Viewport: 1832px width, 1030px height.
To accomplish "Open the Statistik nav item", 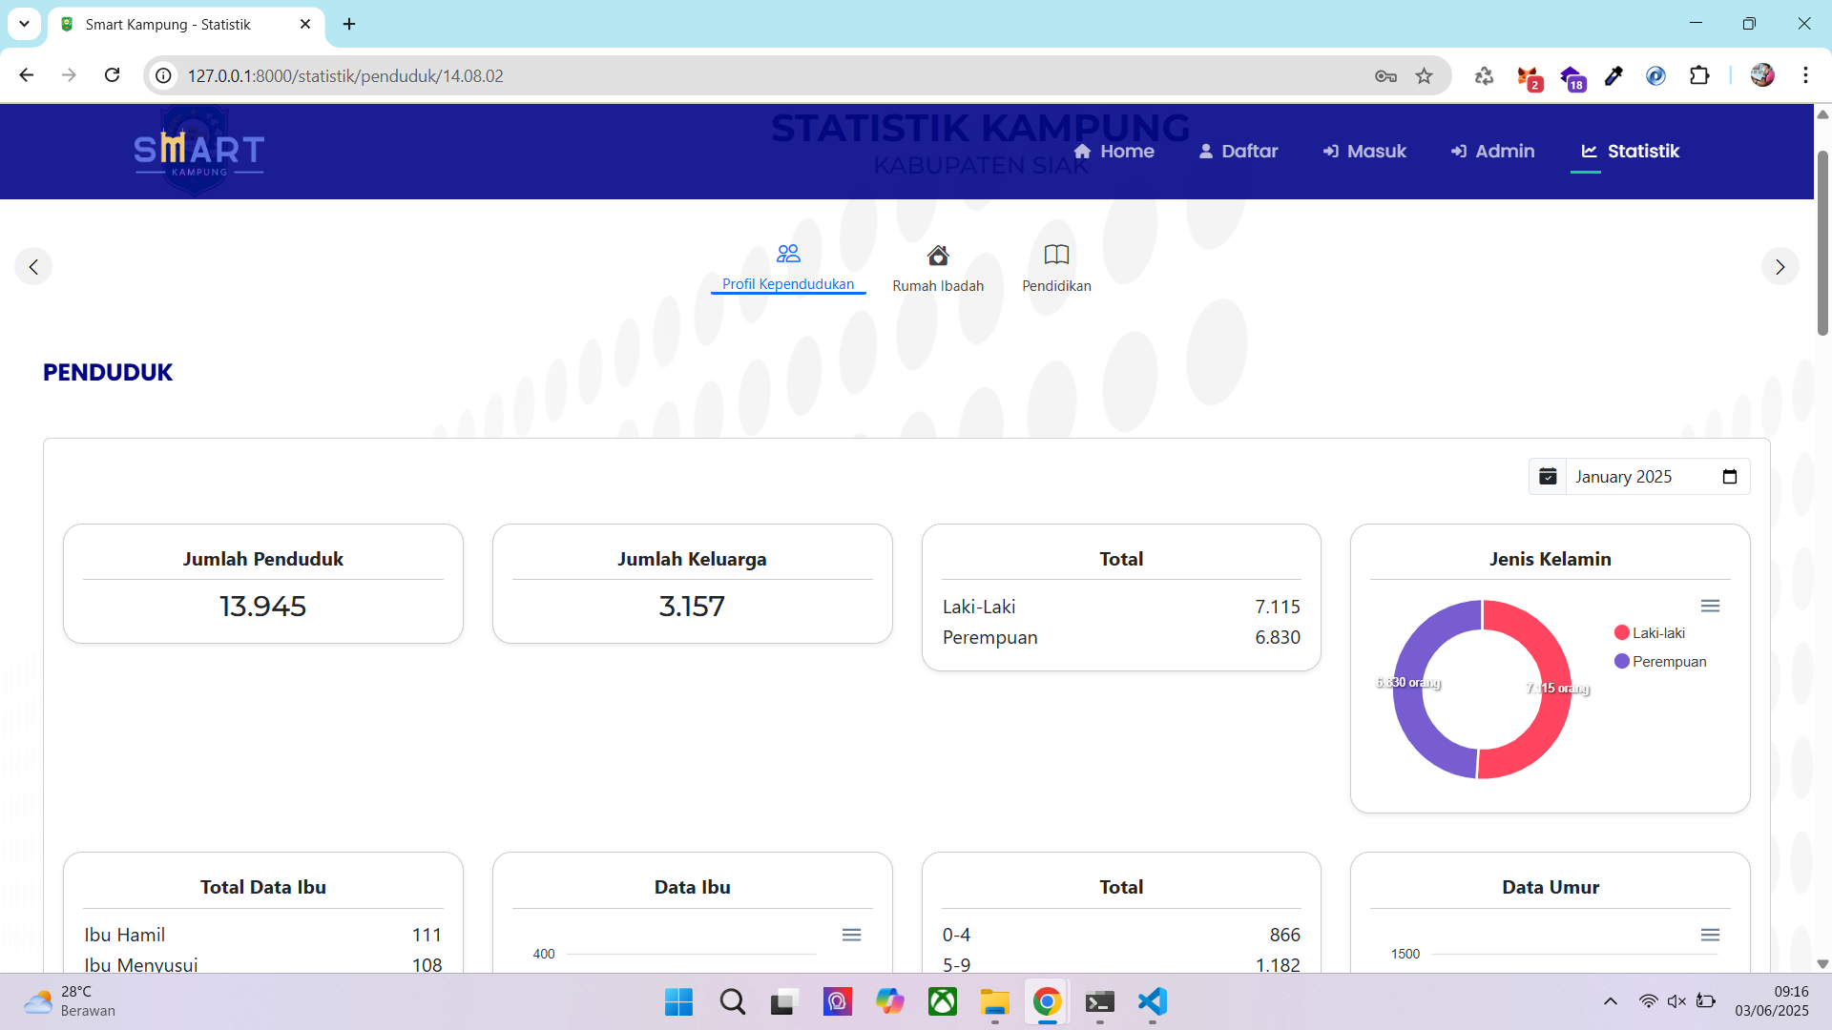I will click(1630, 152).
